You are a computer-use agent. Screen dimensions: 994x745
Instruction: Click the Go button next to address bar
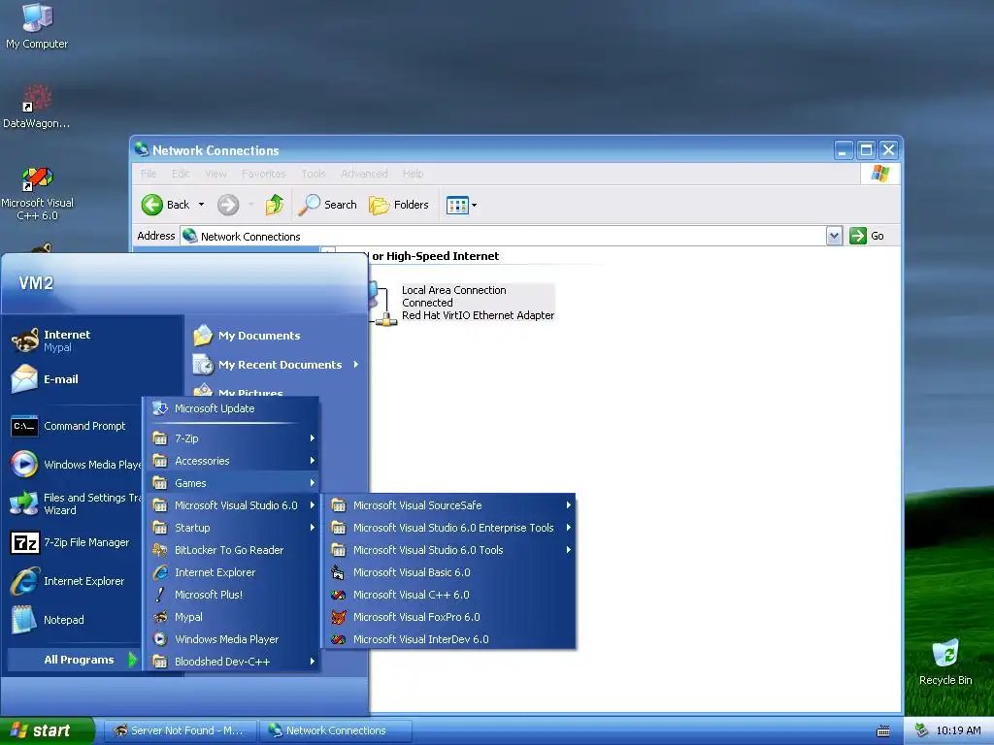(867, 236)
